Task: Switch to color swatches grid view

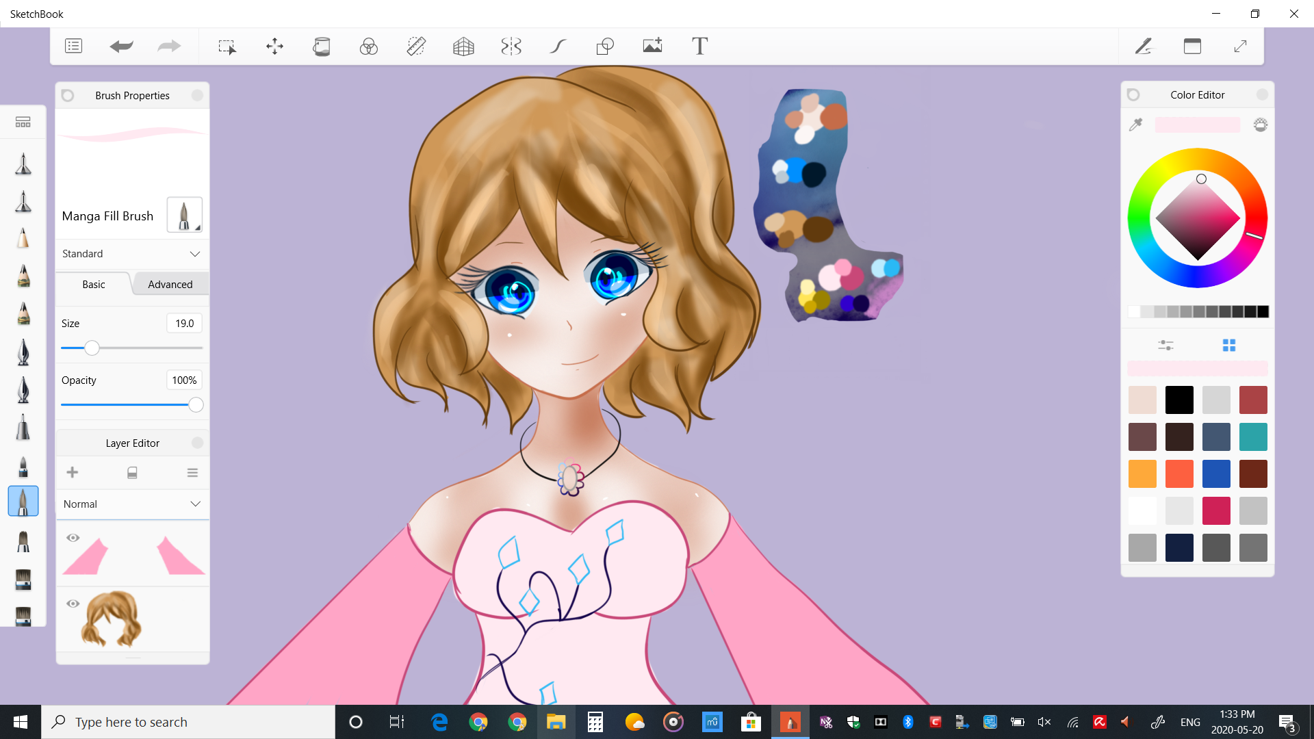Action: 1229,345
